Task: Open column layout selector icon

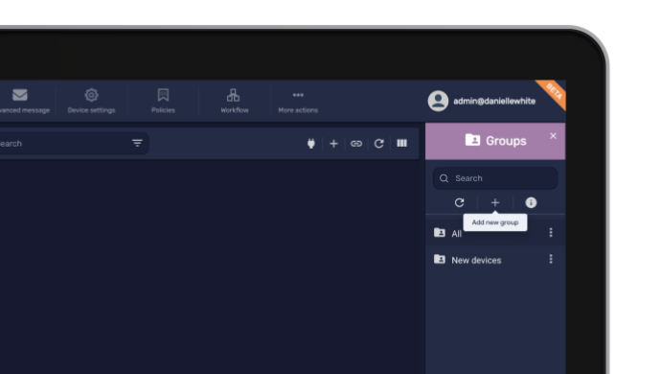Action: pos(401,143)
